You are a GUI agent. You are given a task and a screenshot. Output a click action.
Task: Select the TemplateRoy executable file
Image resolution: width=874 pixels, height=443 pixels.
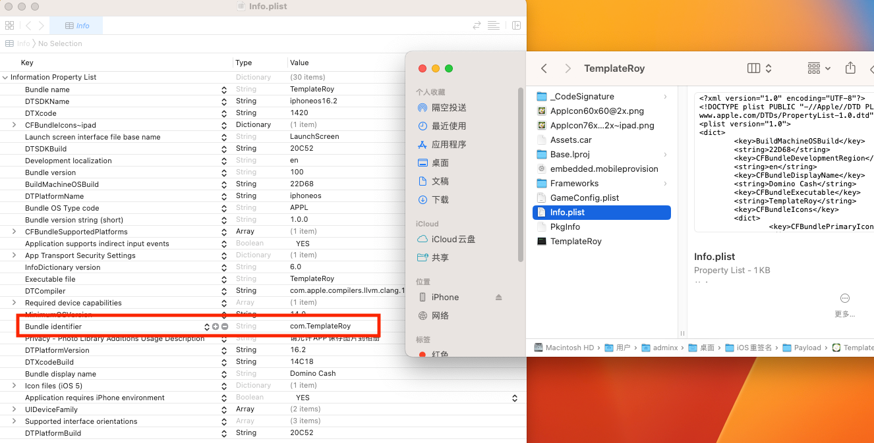click(601, 241)
